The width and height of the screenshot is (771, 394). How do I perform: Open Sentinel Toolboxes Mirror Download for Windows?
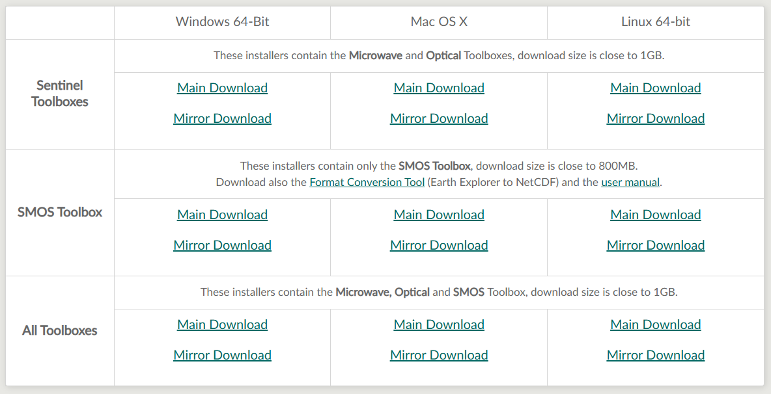pos(222,118)
